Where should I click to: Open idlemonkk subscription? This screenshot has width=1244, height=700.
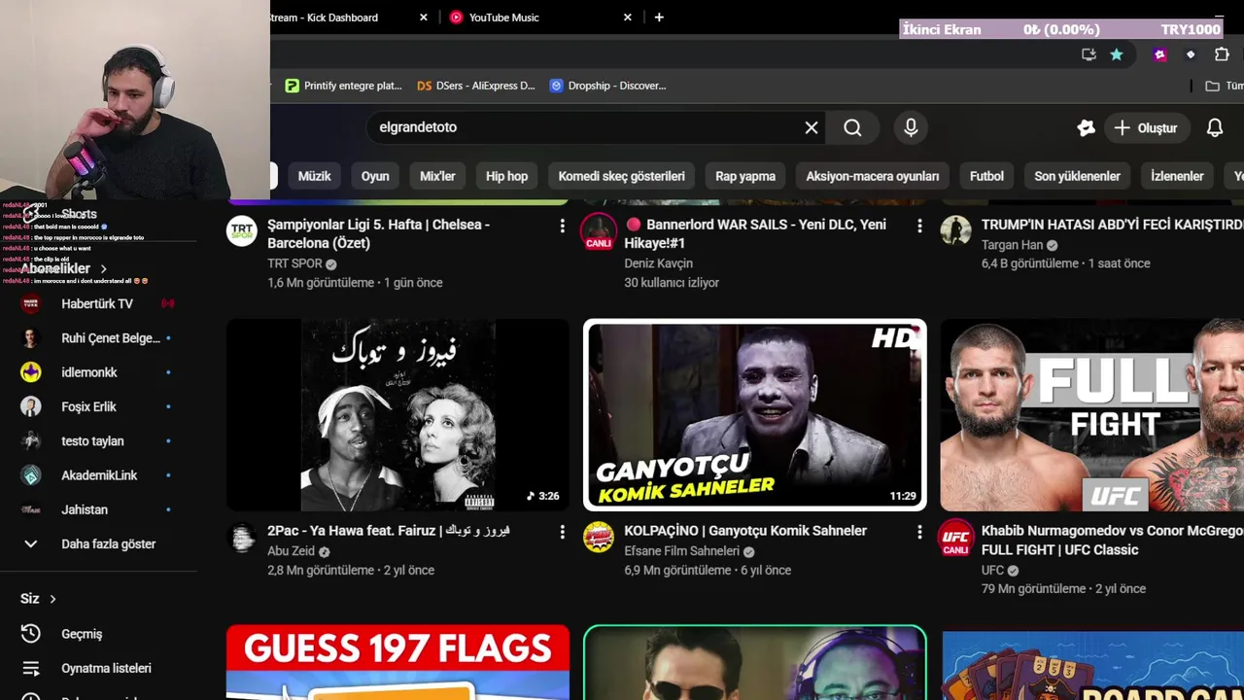pos(97,372)
